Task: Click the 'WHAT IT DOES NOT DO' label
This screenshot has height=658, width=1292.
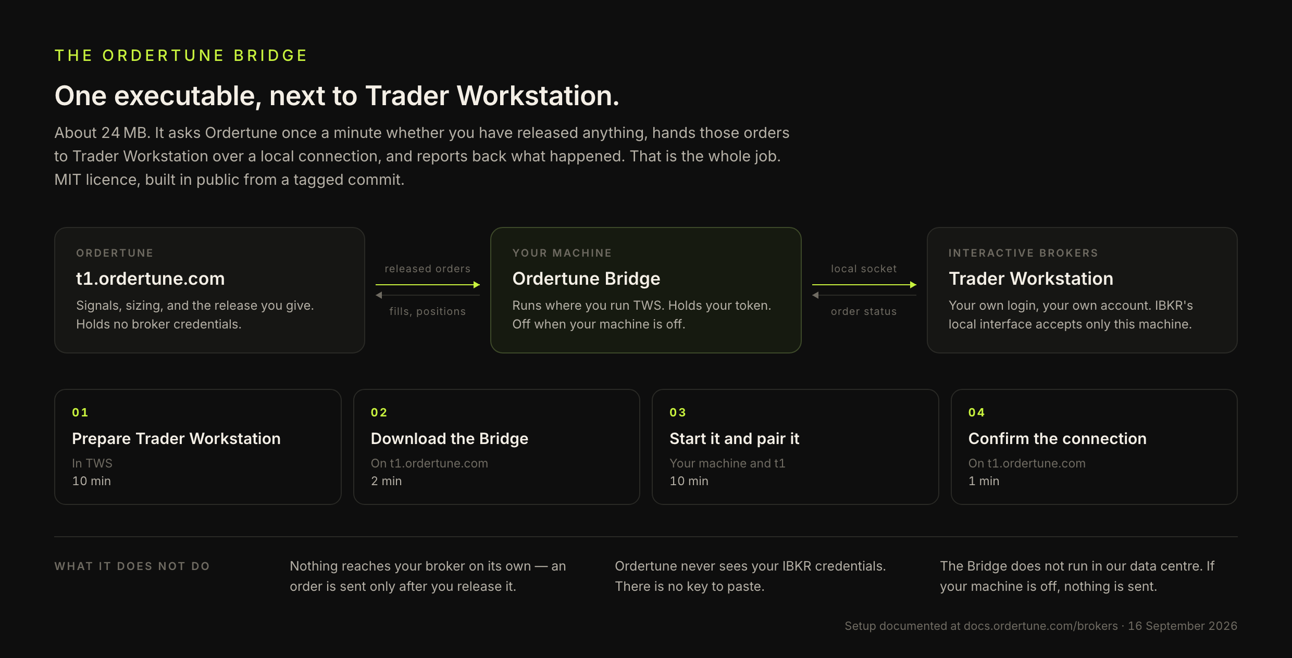Action: click(132, 566)
